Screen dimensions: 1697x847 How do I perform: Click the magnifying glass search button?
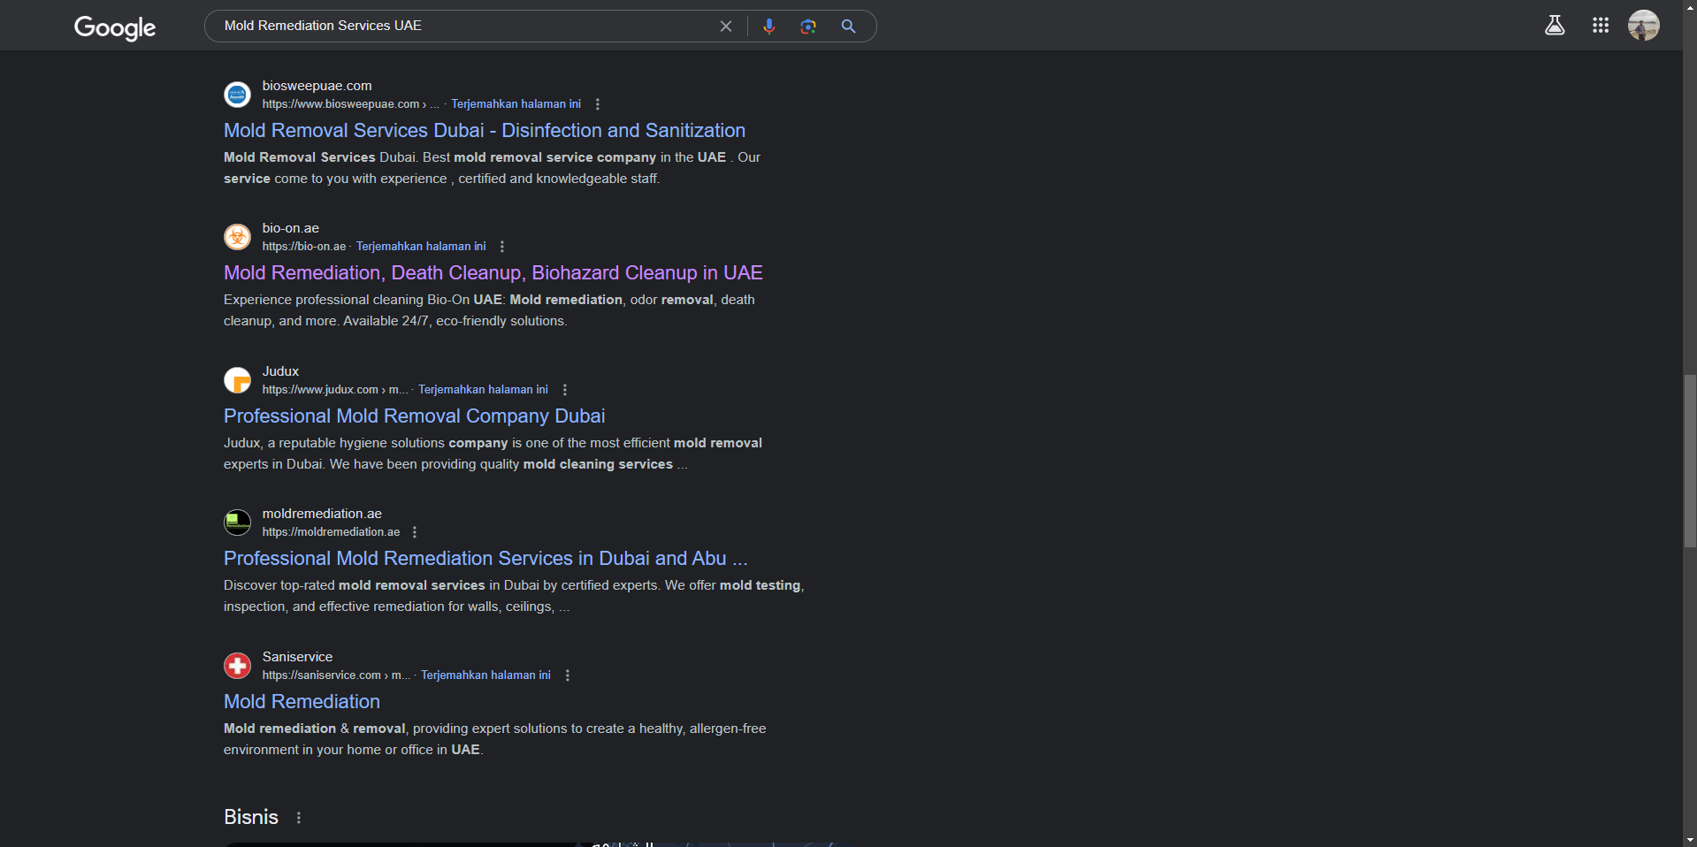(x=848, y=27)
